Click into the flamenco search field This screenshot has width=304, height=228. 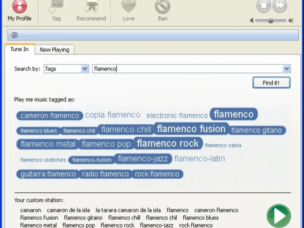pyautogui.click(x=187, y=69)
